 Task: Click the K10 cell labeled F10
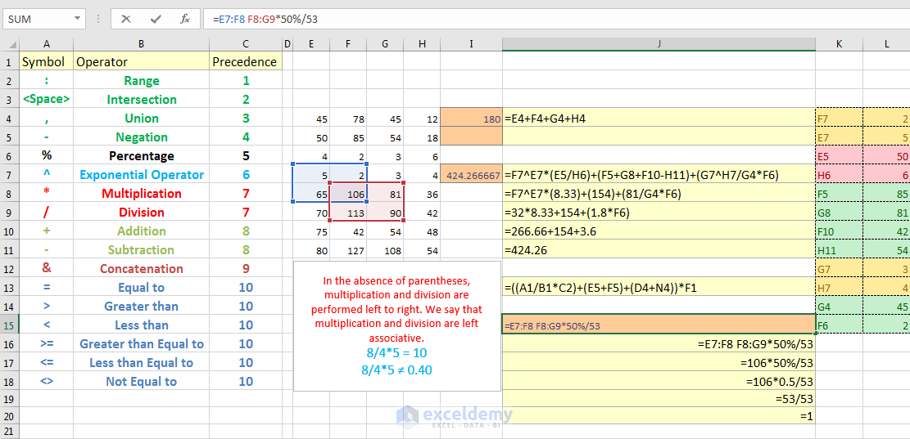click(840, 231)
